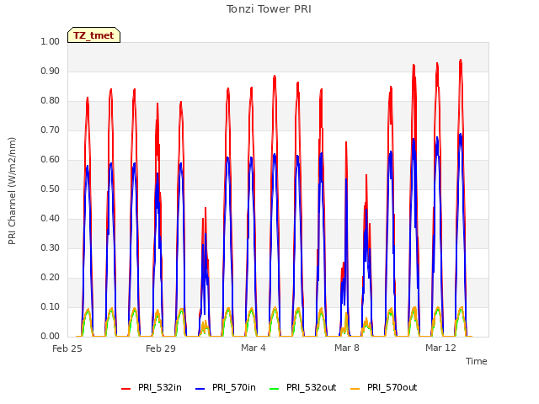This screenshot has height=404, width=539.
Task: Click the 0.10 y-axis tick label
Action: coord(51,306)
